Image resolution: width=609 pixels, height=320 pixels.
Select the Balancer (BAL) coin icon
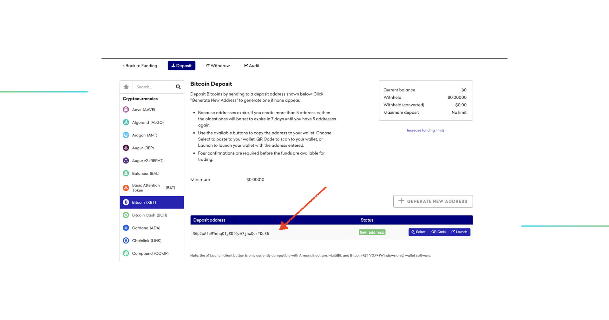tap(126, 173)
